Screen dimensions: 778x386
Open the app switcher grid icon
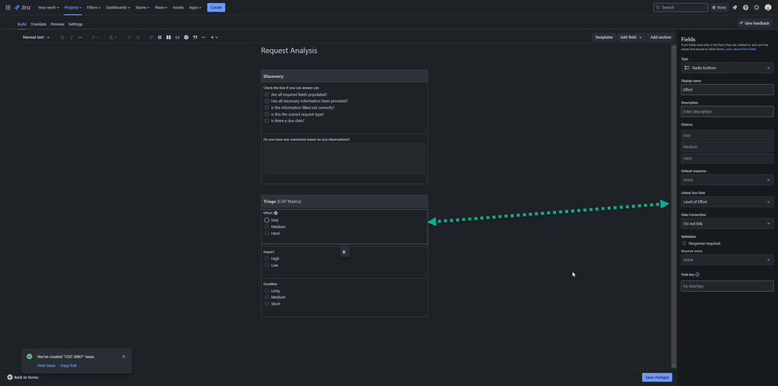pyautogui.click(x=8, y=8)
